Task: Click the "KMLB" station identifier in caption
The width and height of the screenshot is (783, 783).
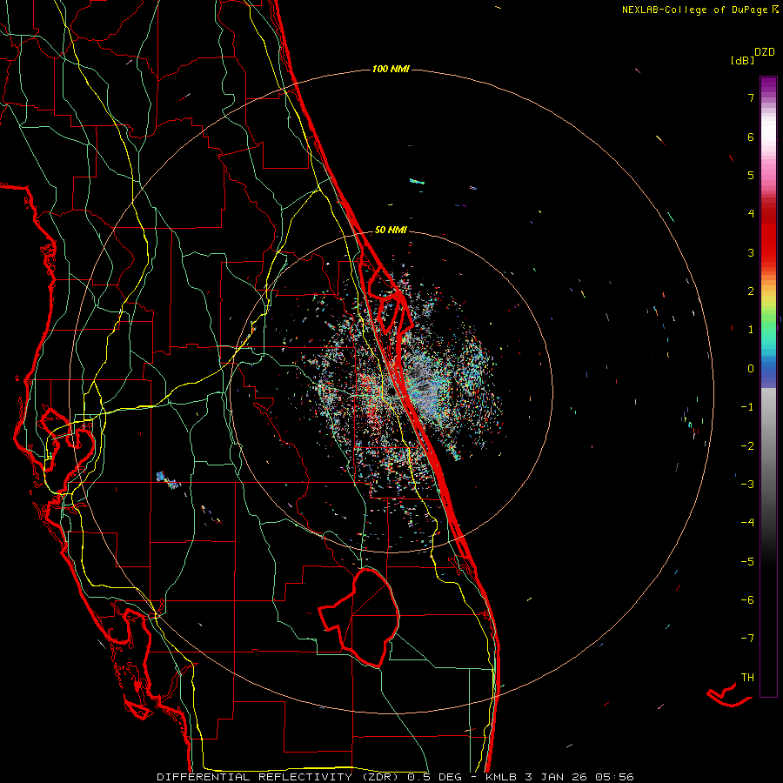Action: pyautogui.click(x=501, y=777)
